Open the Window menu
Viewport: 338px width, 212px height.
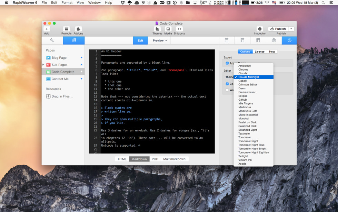[x=94, y=2]
